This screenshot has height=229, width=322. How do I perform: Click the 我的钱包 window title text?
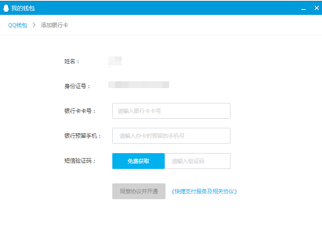click(x=23, y=8)
